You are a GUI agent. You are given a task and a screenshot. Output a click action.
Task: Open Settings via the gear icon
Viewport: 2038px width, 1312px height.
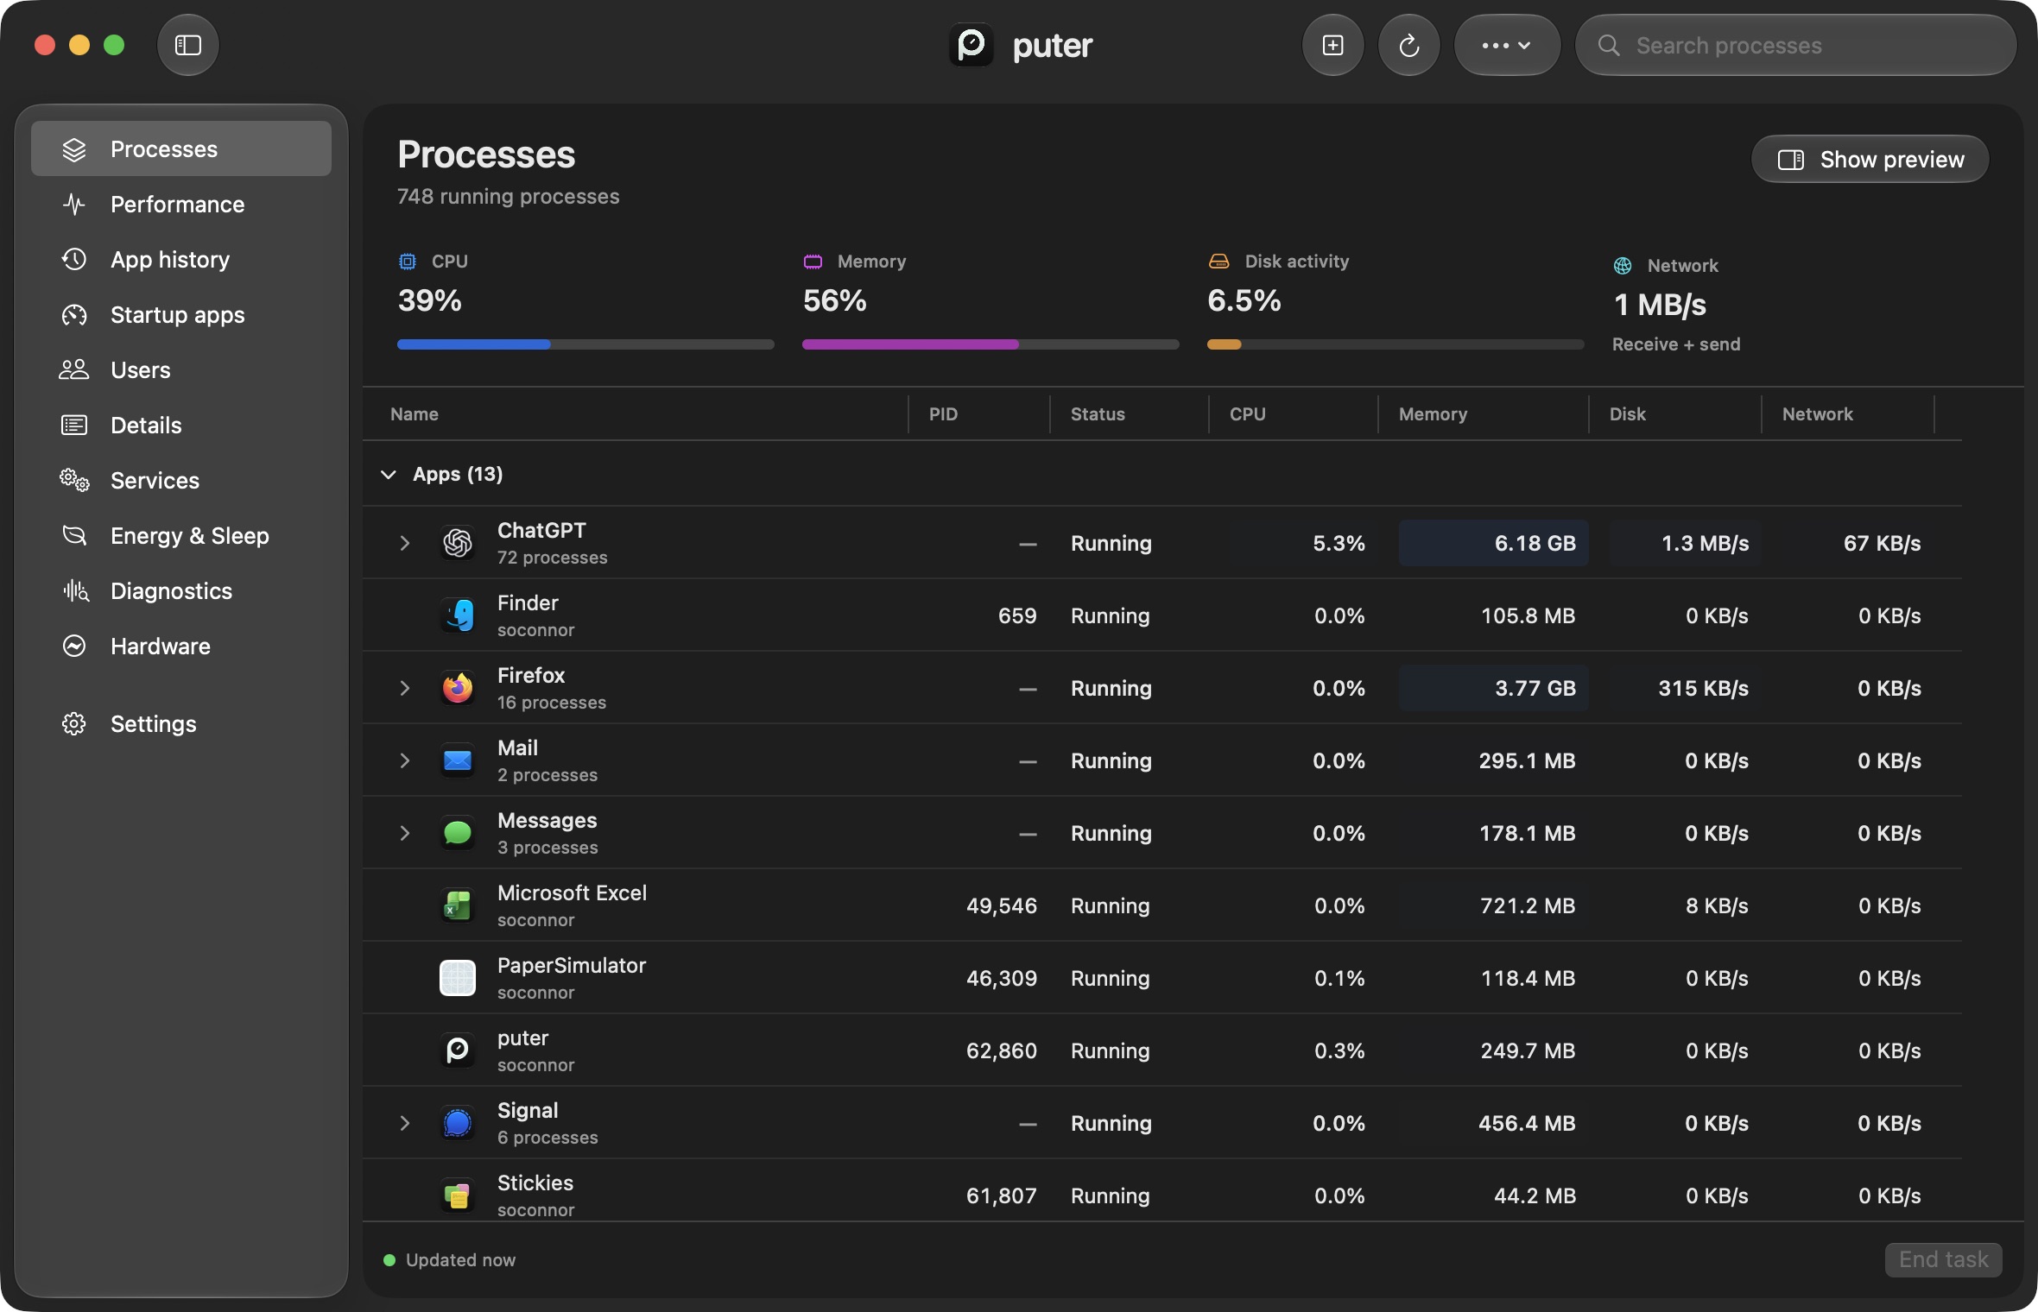[x=74, y=724]
